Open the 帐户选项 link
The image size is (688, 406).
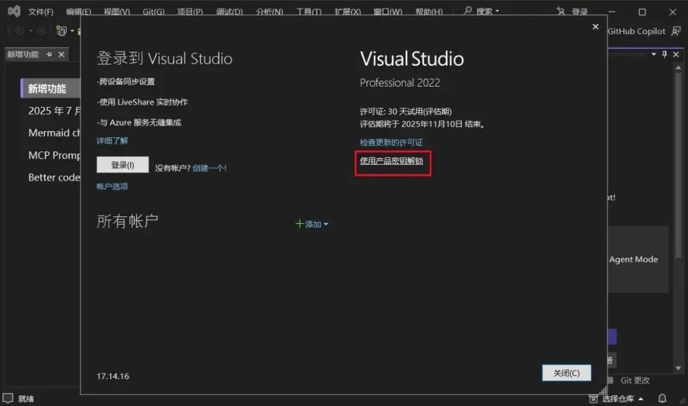tap(112, 186)
